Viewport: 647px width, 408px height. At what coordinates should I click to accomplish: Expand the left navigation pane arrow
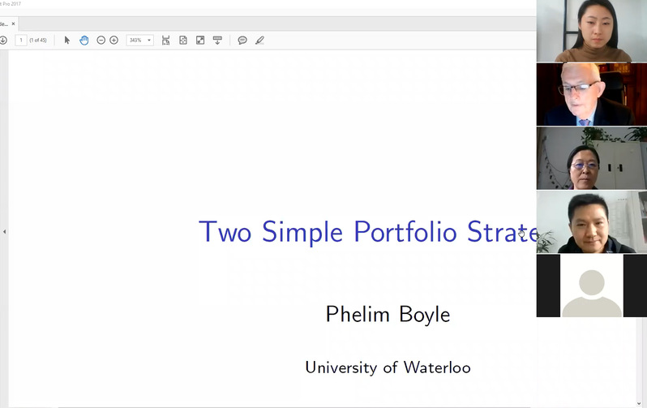point(4,232)
